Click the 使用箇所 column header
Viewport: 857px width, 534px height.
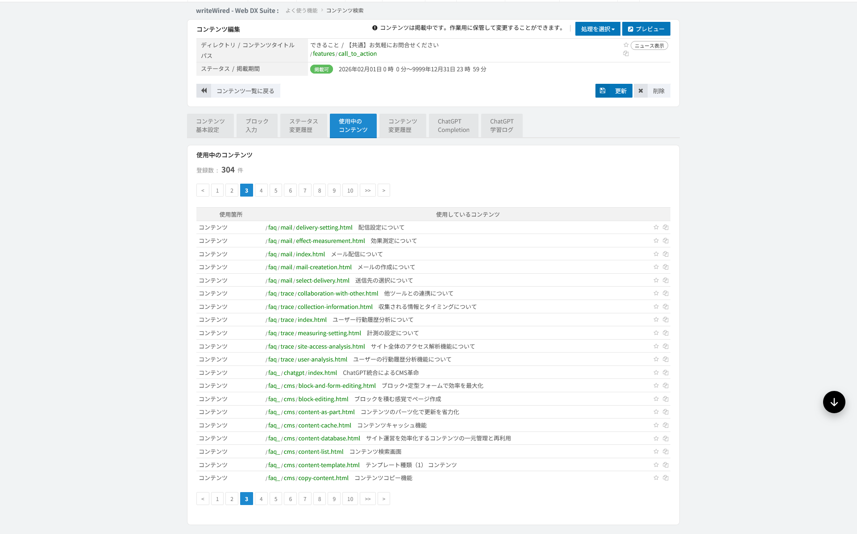231,214
